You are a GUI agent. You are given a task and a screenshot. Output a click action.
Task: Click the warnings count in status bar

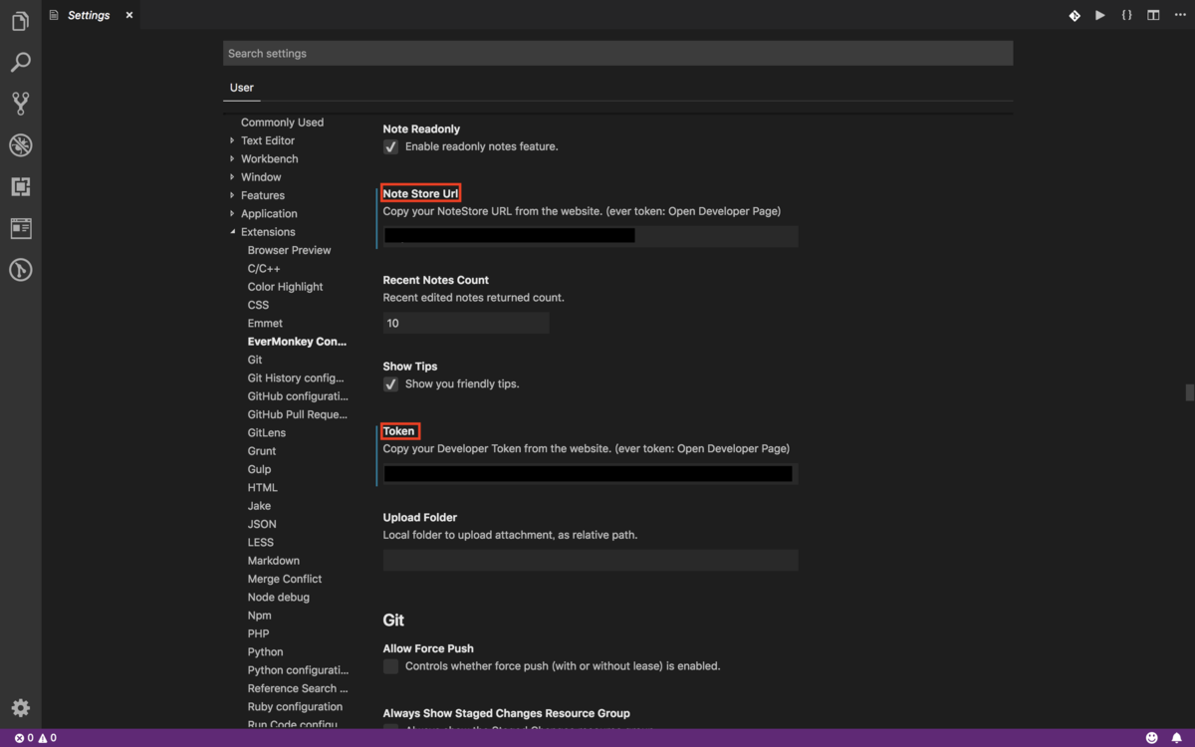pos(48,738)
